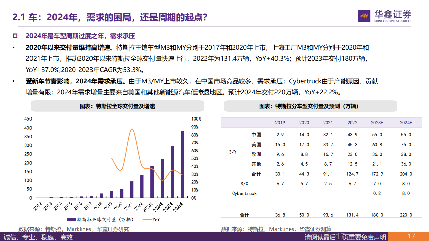
Task: Click the legend label "YoY"
Action: pyautogui.click(x=156, y=220)
